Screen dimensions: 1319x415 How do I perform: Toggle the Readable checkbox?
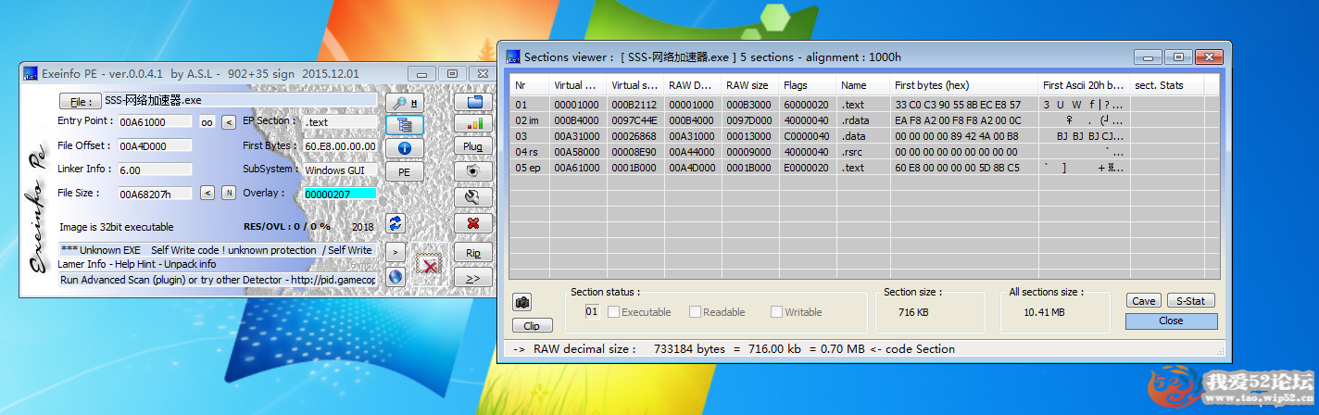point(696,312)
